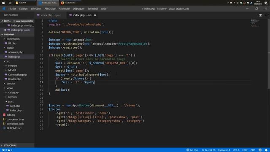Open the Affichage menu
This screenshot has height=152, width=270.
click(x=50, y=8)
